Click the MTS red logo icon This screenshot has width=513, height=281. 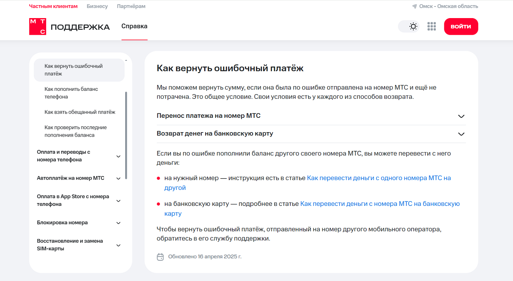(x=38, y=27)
